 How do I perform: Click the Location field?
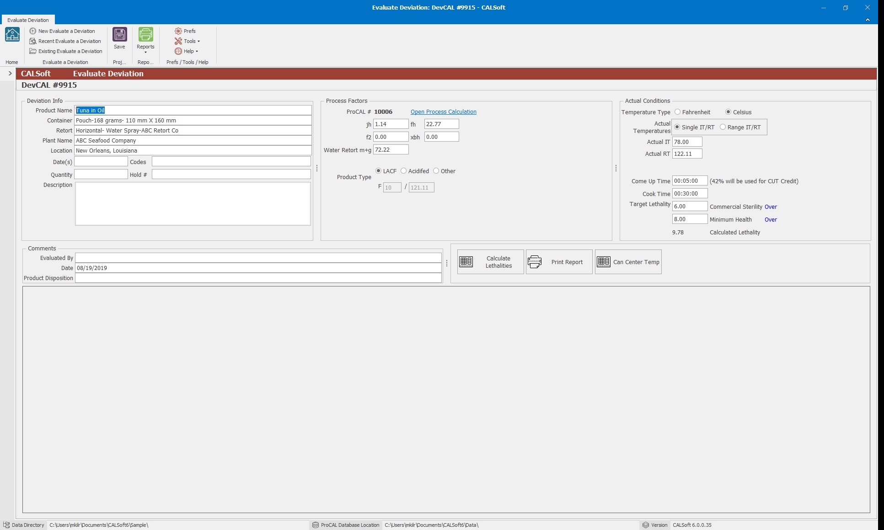pos(193,150)
